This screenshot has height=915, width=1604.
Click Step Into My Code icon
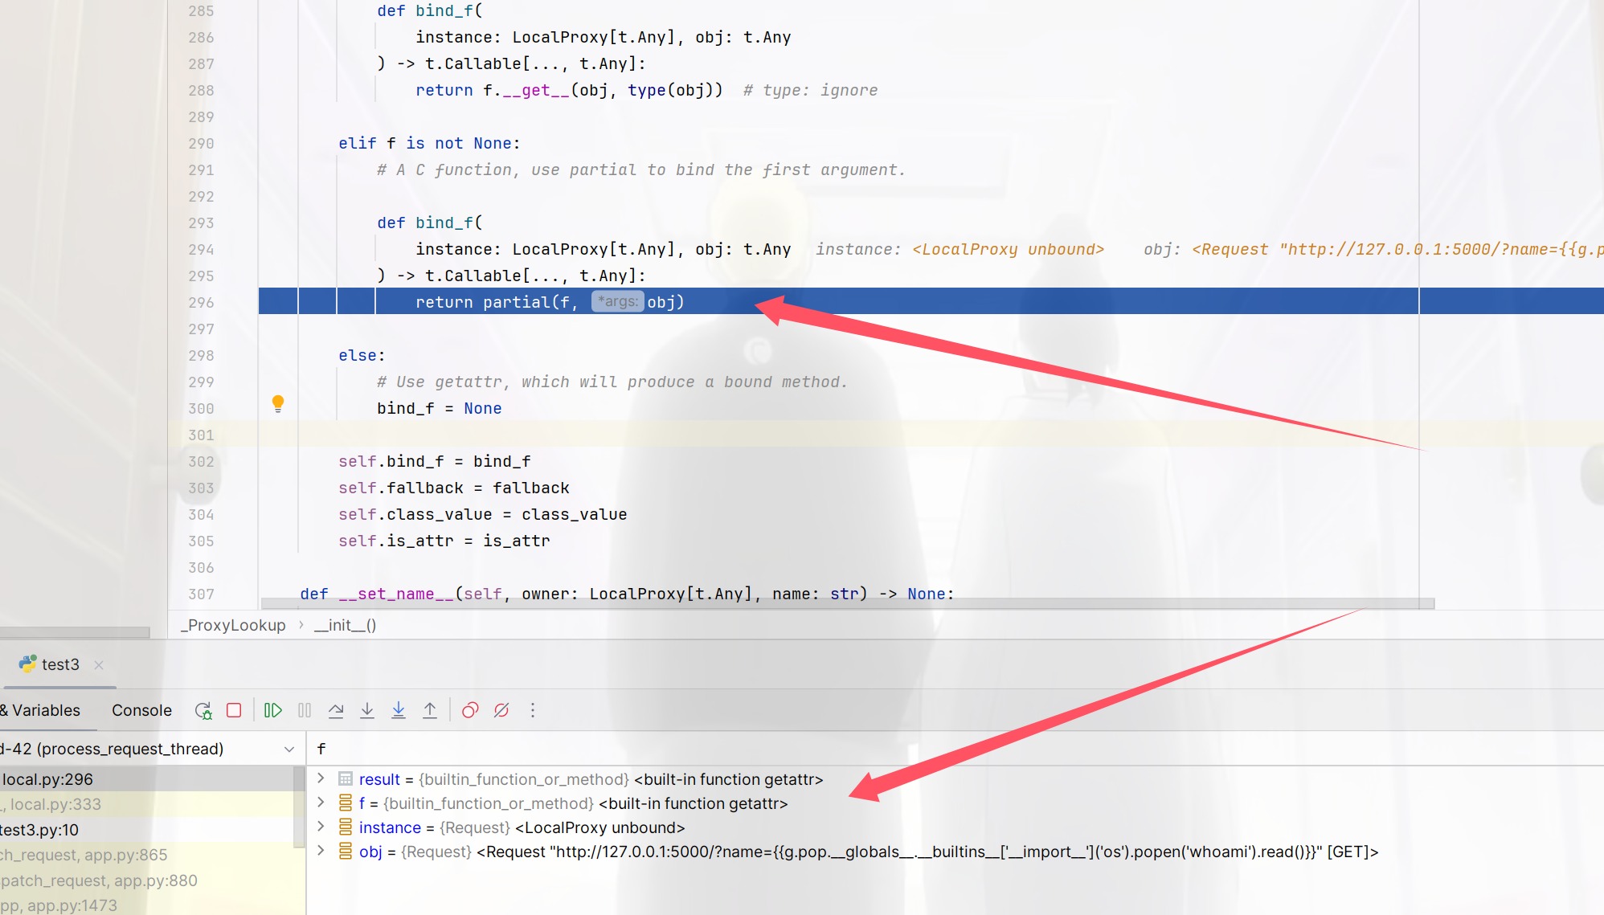399,710
